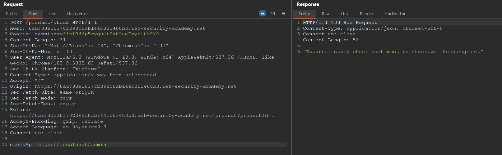Toggle the word wrap icon in Request

[x=263, y=14]
